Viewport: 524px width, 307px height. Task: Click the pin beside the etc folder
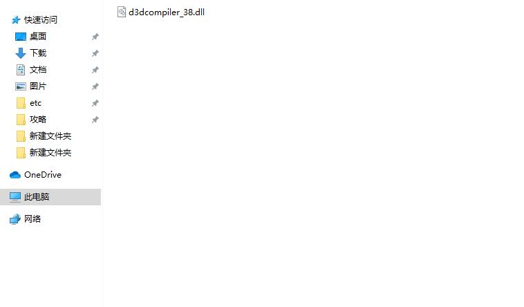pos(95,103)
